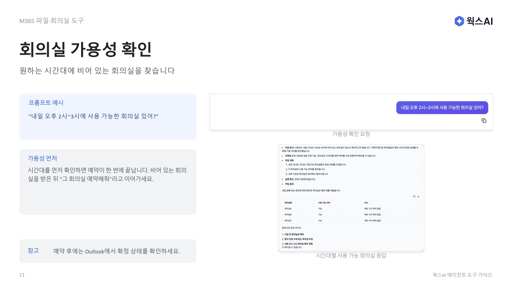Viewport: 513px width, 288px height.
Task: Click the '프롬프트 예시' card
Action: point(108,117)
